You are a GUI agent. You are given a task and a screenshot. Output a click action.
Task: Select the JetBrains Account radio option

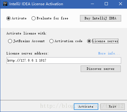pos(10,41)
